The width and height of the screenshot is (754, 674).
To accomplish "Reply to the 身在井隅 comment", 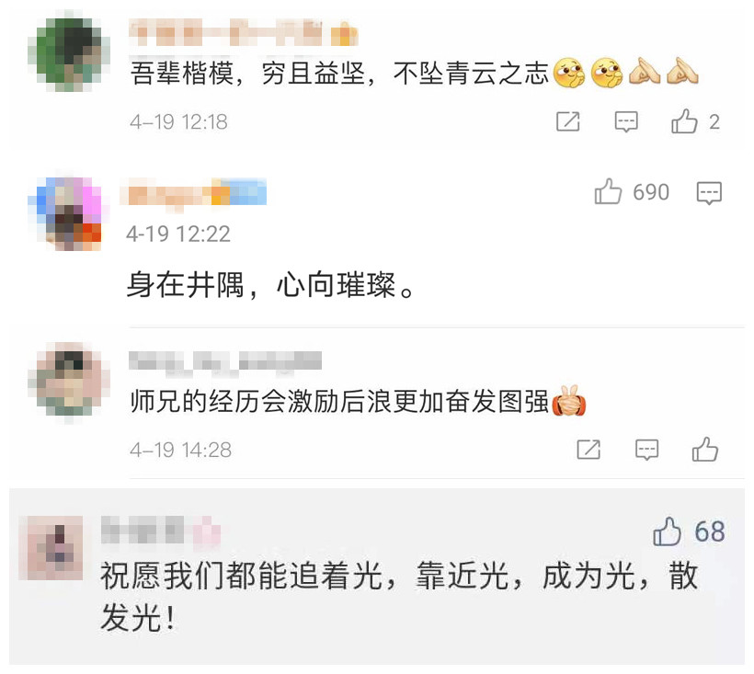I will [709, 193].
